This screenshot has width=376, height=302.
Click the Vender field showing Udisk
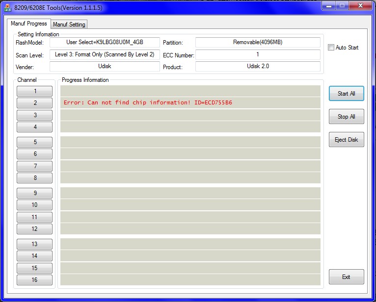click(x=105, y=66)
